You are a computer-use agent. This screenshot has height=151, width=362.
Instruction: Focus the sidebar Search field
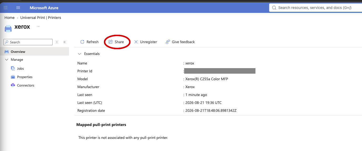click(x=28, y=42)
